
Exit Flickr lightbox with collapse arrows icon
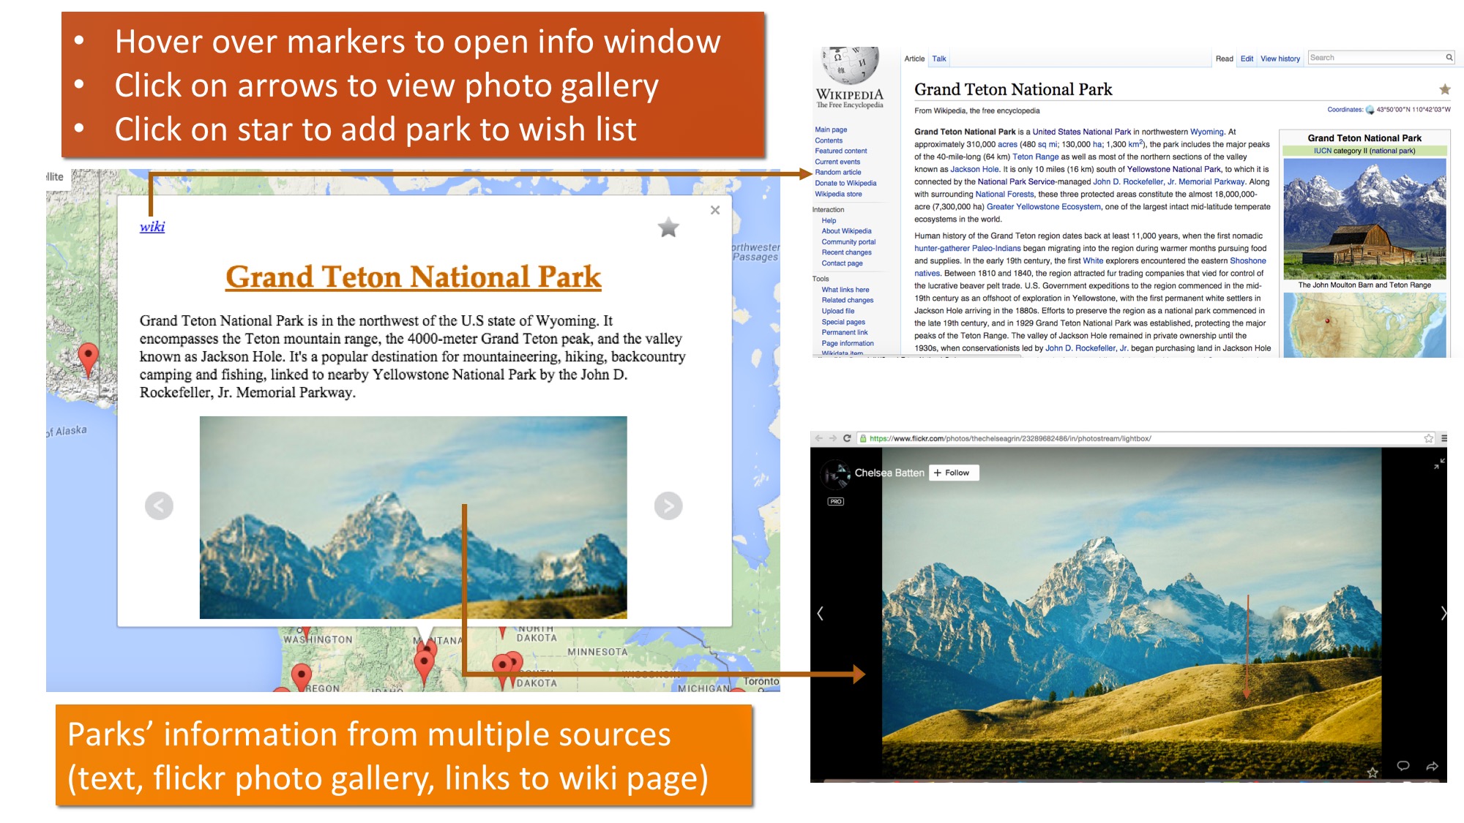point(1439,464)
